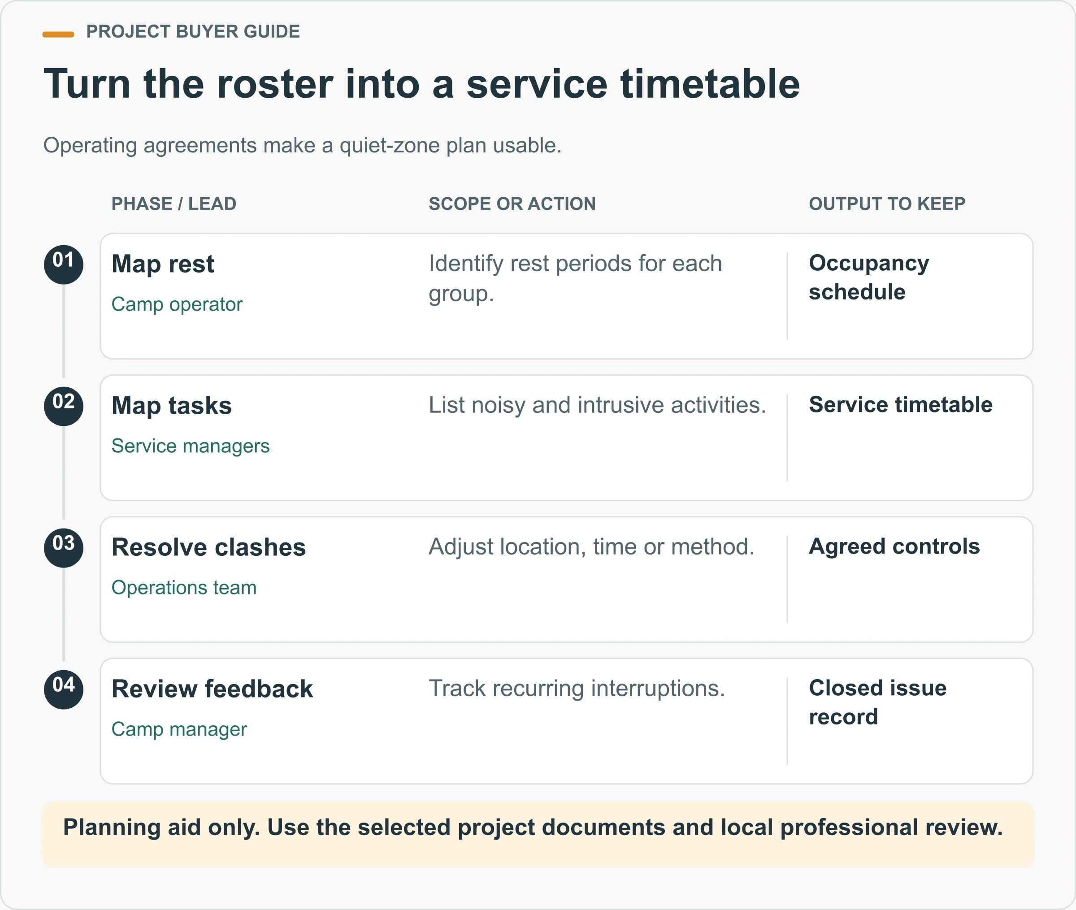Select the 'Resolve clashes' phase title
1076x910 pixels.
[x=208, y=547]
